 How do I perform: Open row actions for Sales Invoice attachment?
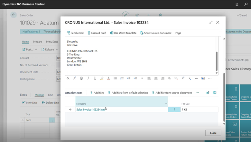(174, 110)
